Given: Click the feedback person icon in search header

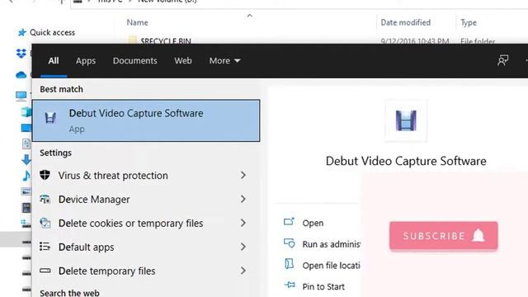Looking at the screenshot, I should 502,60.
